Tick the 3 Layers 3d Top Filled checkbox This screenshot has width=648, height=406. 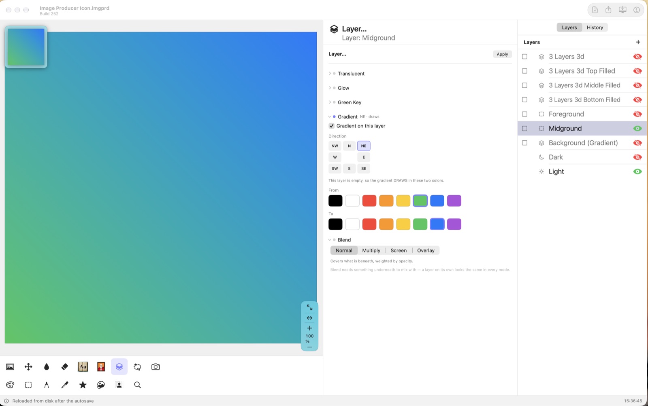tap(525, 71)
